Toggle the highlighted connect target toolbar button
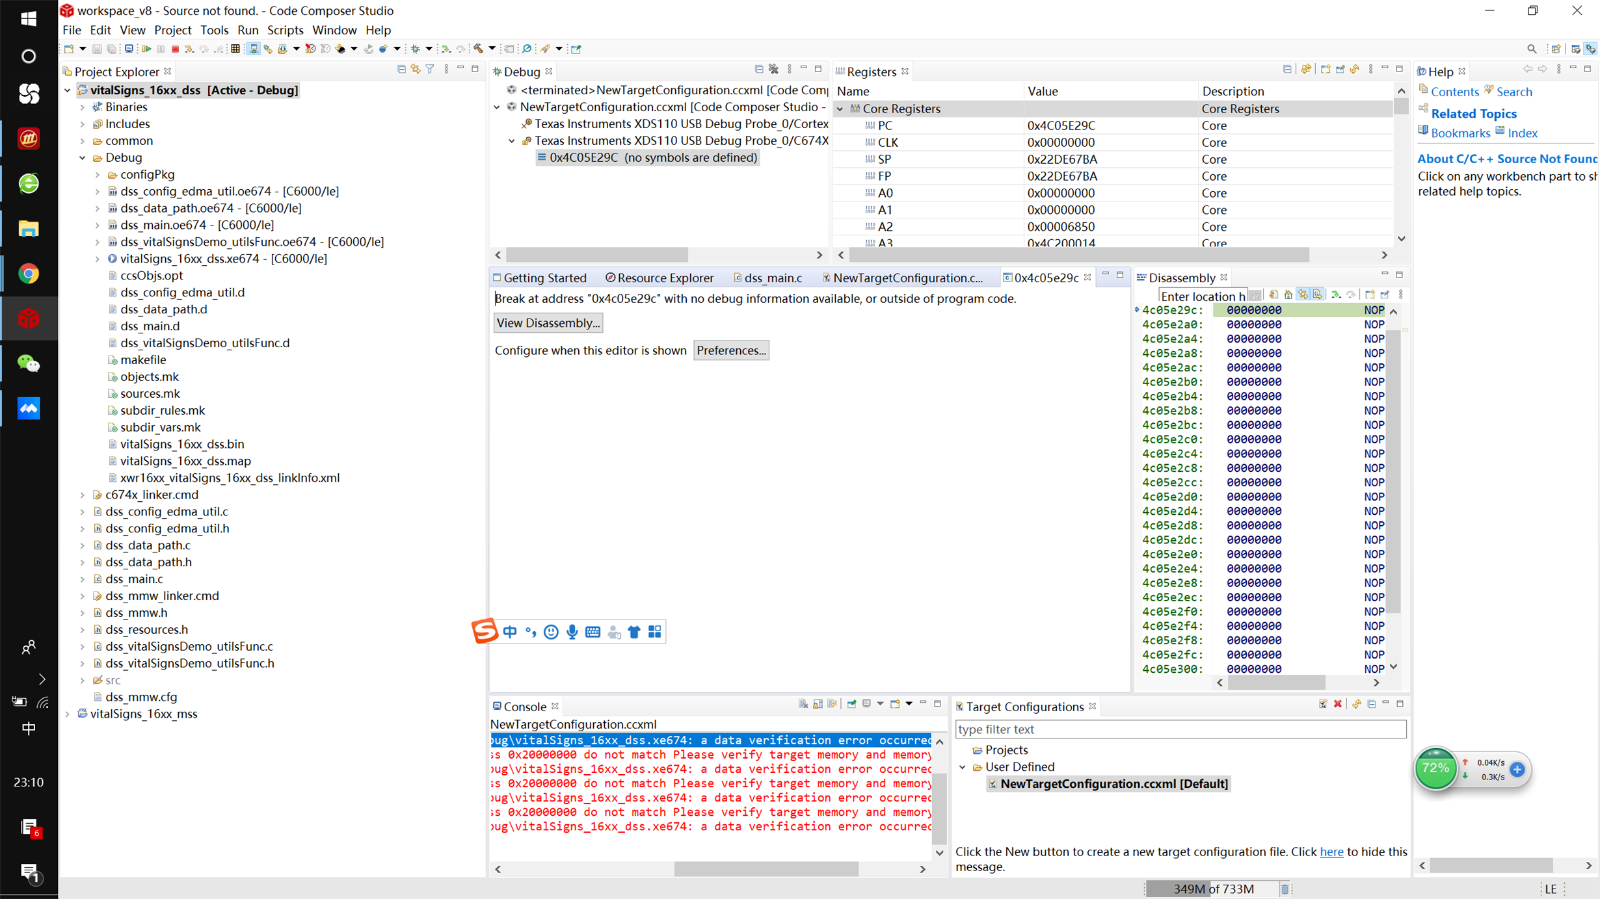Viewport: 1600px width, 899px height. (254, 49)
